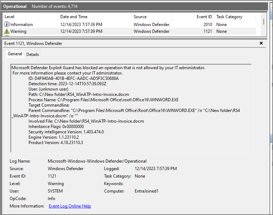273x215 pixels.
Task: Open the Event Log Online Help link
Action: (x=70, y=206)
